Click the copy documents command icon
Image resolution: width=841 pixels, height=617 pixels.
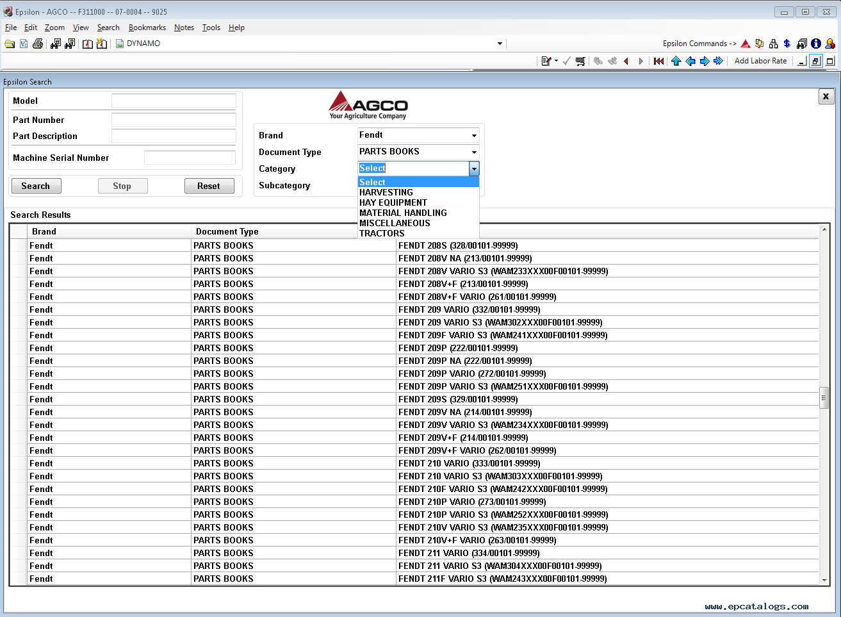pos(760,44)
